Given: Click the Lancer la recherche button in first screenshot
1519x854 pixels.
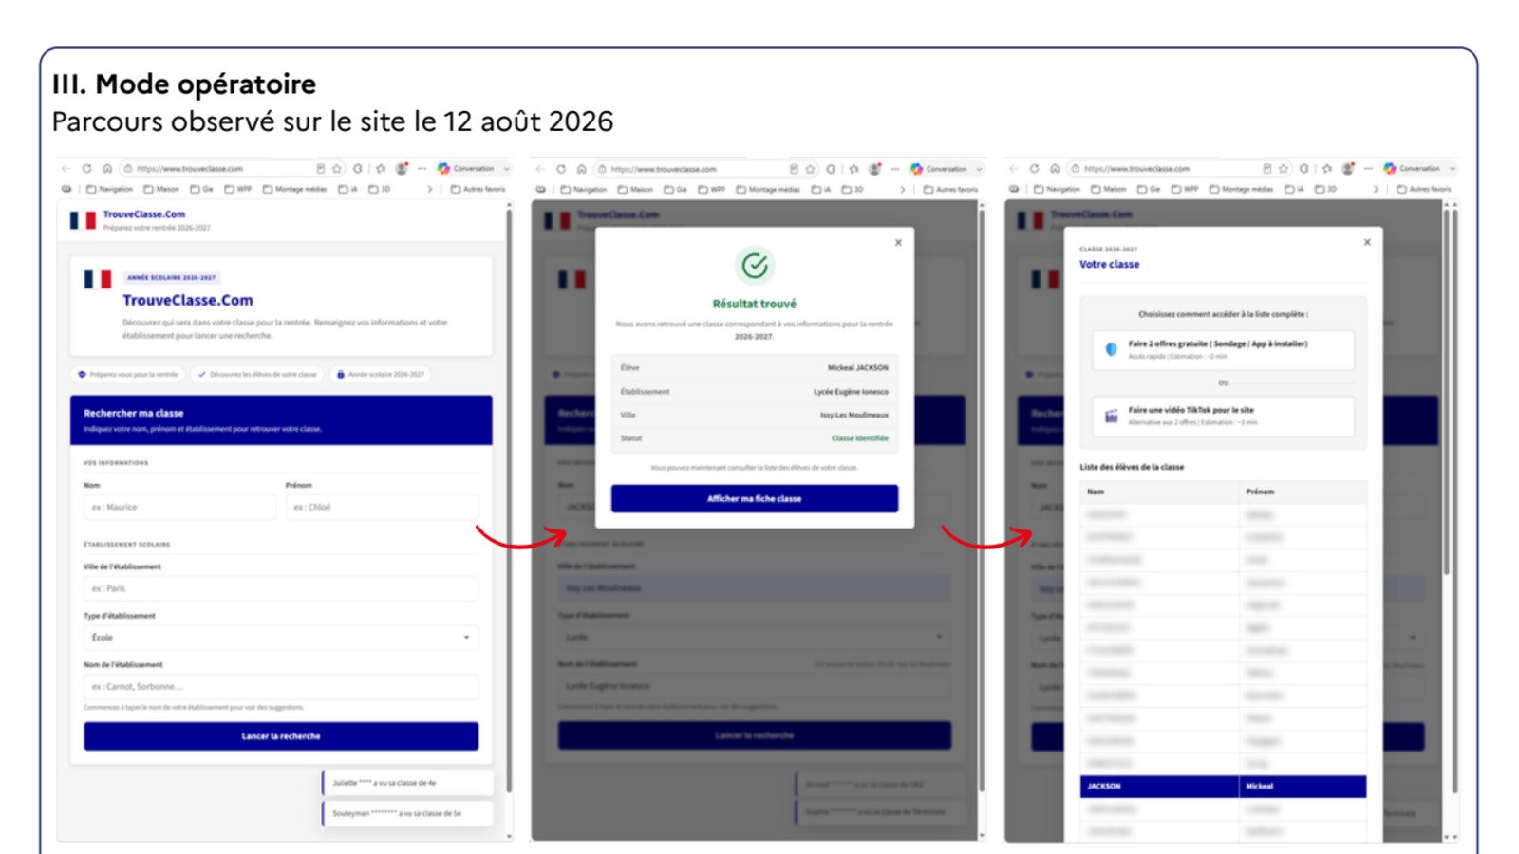Looking at the screenshot, I should point(281,736).
